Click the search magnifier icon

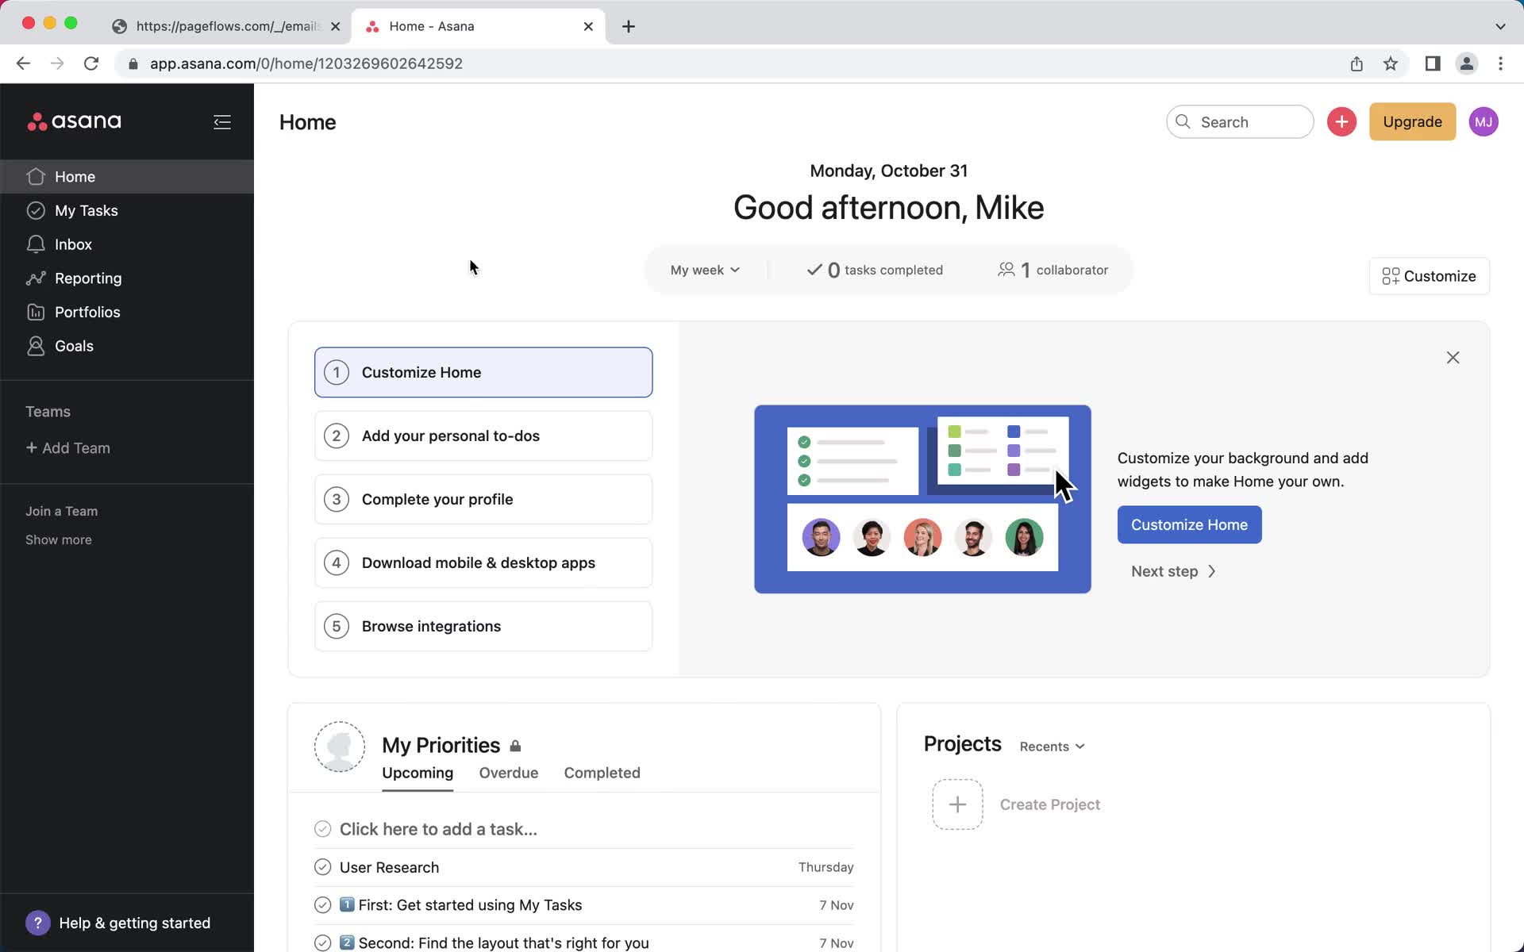pyautogui.click(x=1183, y=121)
